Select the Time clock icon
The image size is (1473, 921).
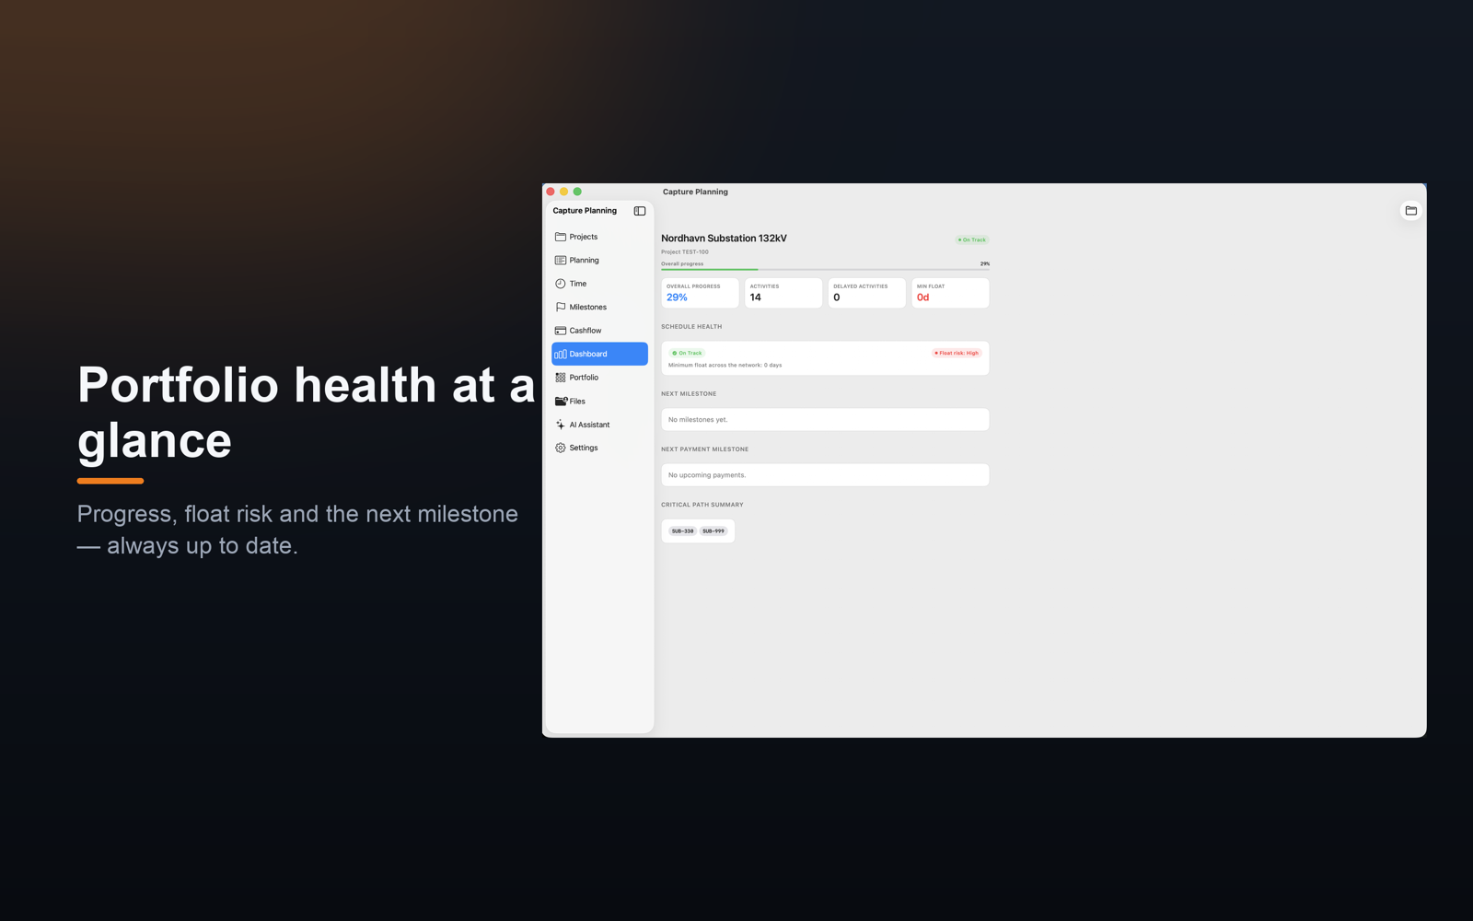point(560,284)
